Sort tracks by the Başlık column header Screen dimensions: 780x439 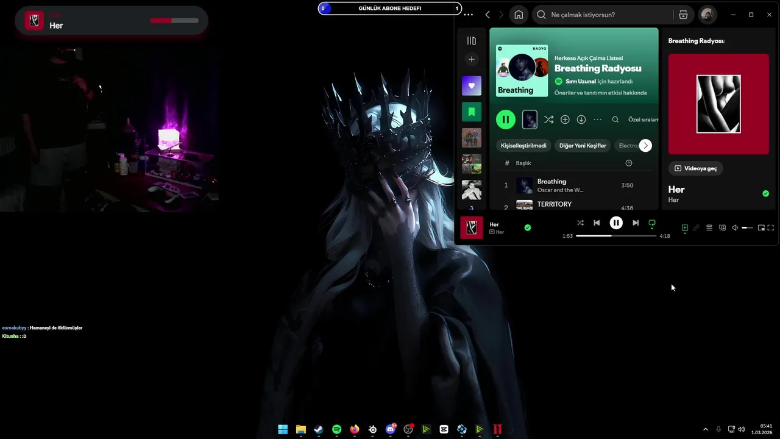point(523,163)
